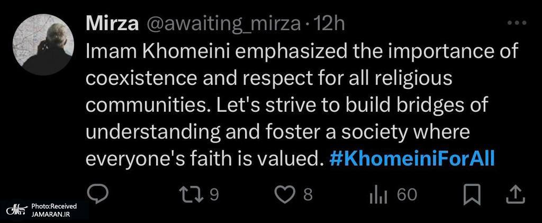
Task: Share the tweet using the upload arrow icon
Action: (514, 194)
